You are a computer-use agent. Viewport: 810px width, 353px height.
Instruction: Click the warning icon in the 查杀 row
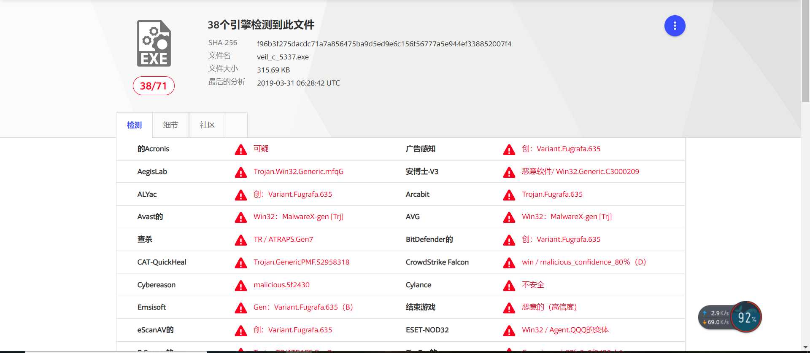point(240,240)
